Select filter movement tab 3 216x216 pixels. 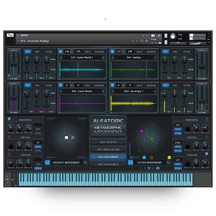point(149,168)
